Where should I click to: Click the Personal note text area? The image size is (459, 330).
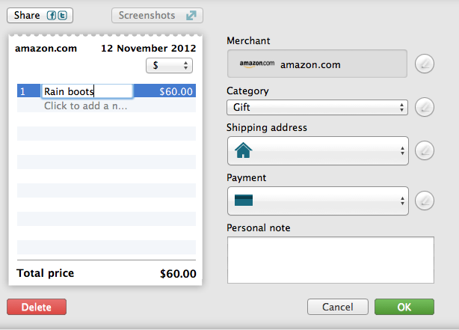[x=330, y=260]
